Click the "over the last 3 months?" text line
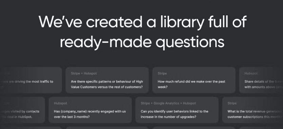 click(72, 117)
